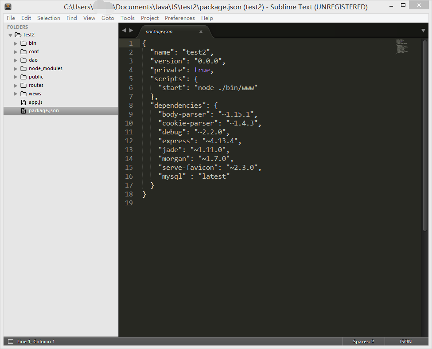Open the Tools menu
Screen dimensions: 432x349
click(128, 18)
